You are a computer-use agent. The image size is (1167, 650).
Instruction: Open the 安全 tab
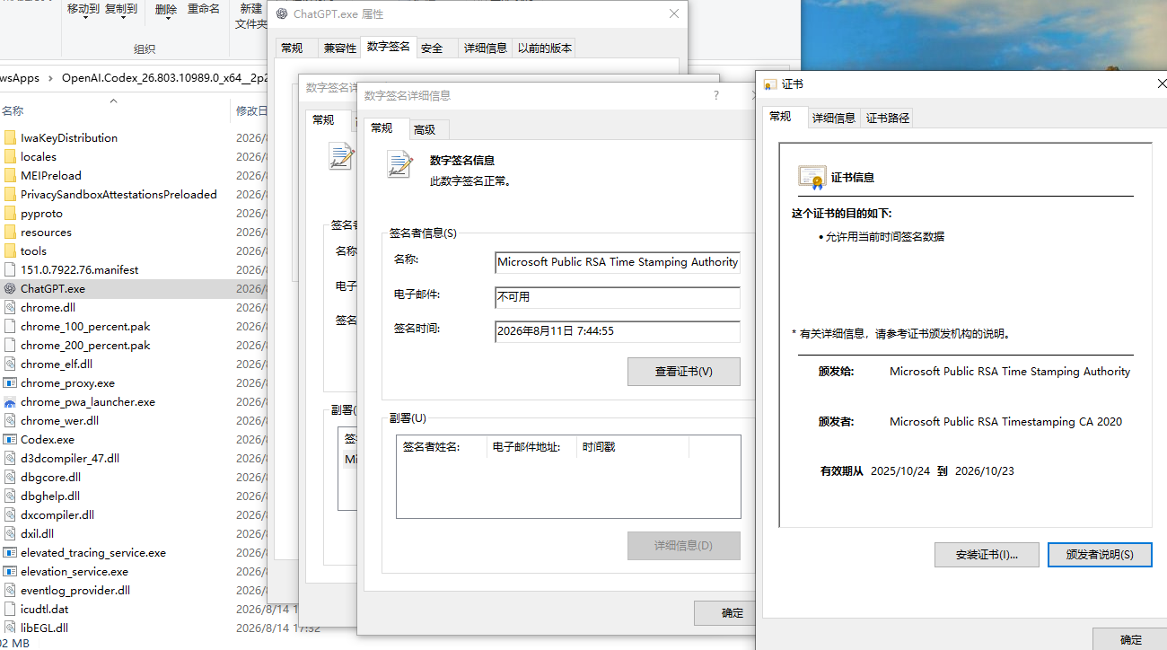(x=432, y=48)
